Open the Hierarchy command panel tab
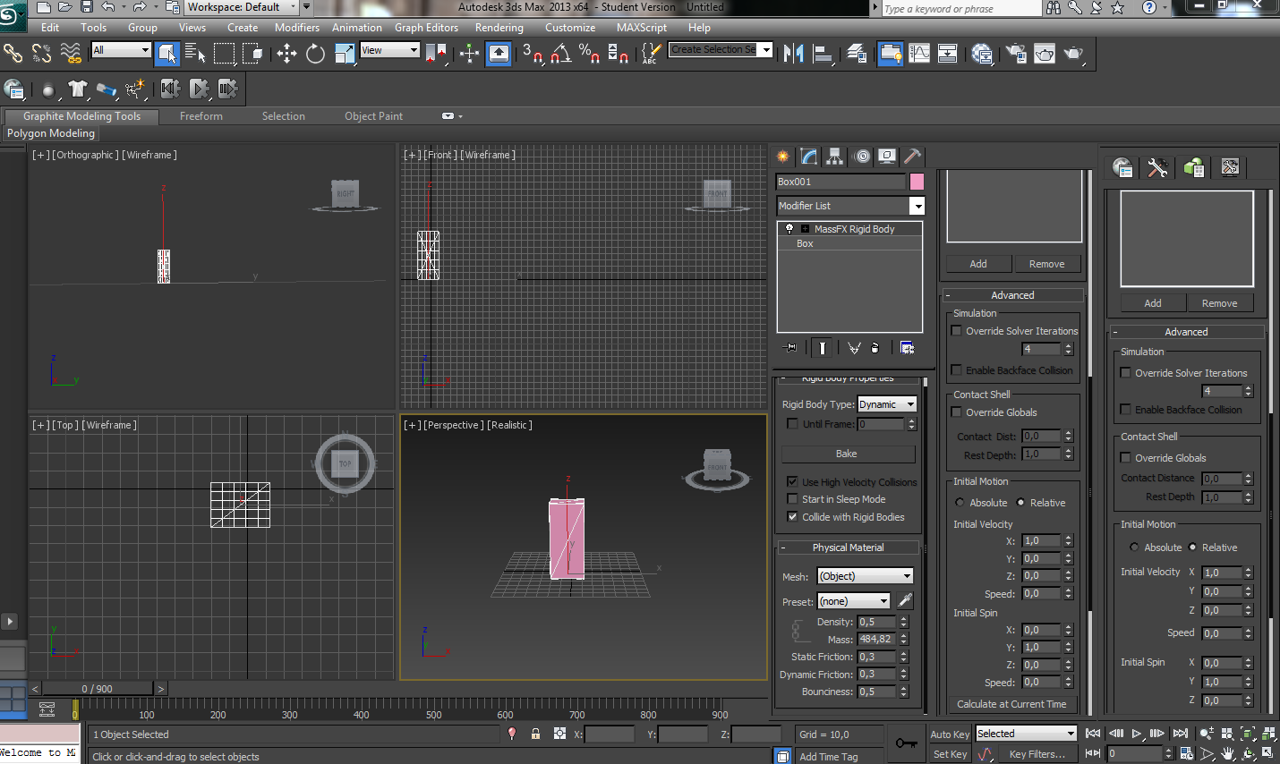Image resolution: width=1280 pixels, height=764 pixels. click(834, 157)
